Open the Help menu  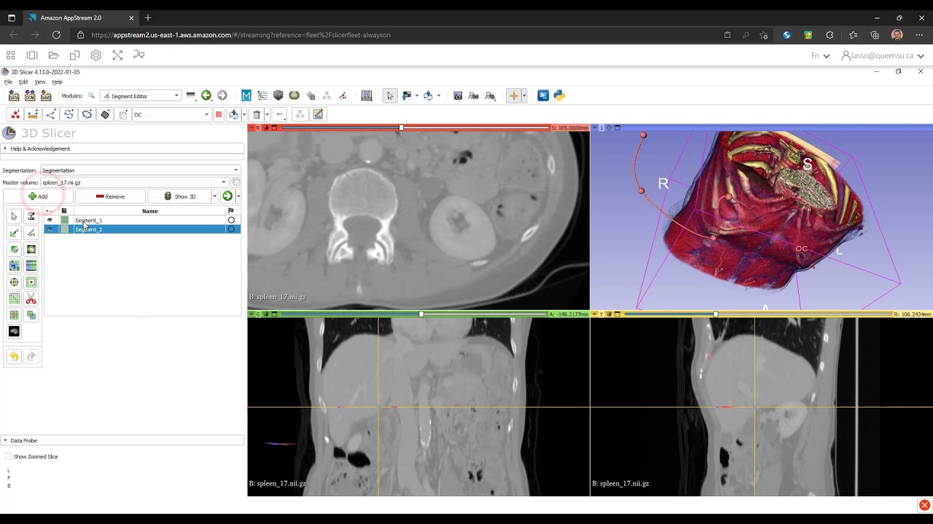pos(57,82)
